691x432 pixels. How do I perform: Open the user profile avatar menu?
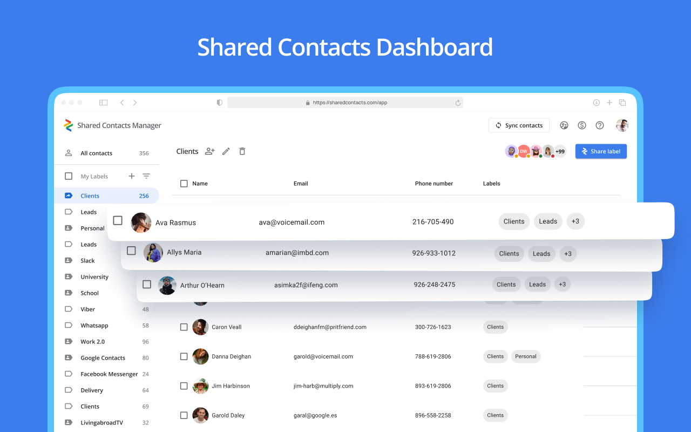[x=622, y=125]
